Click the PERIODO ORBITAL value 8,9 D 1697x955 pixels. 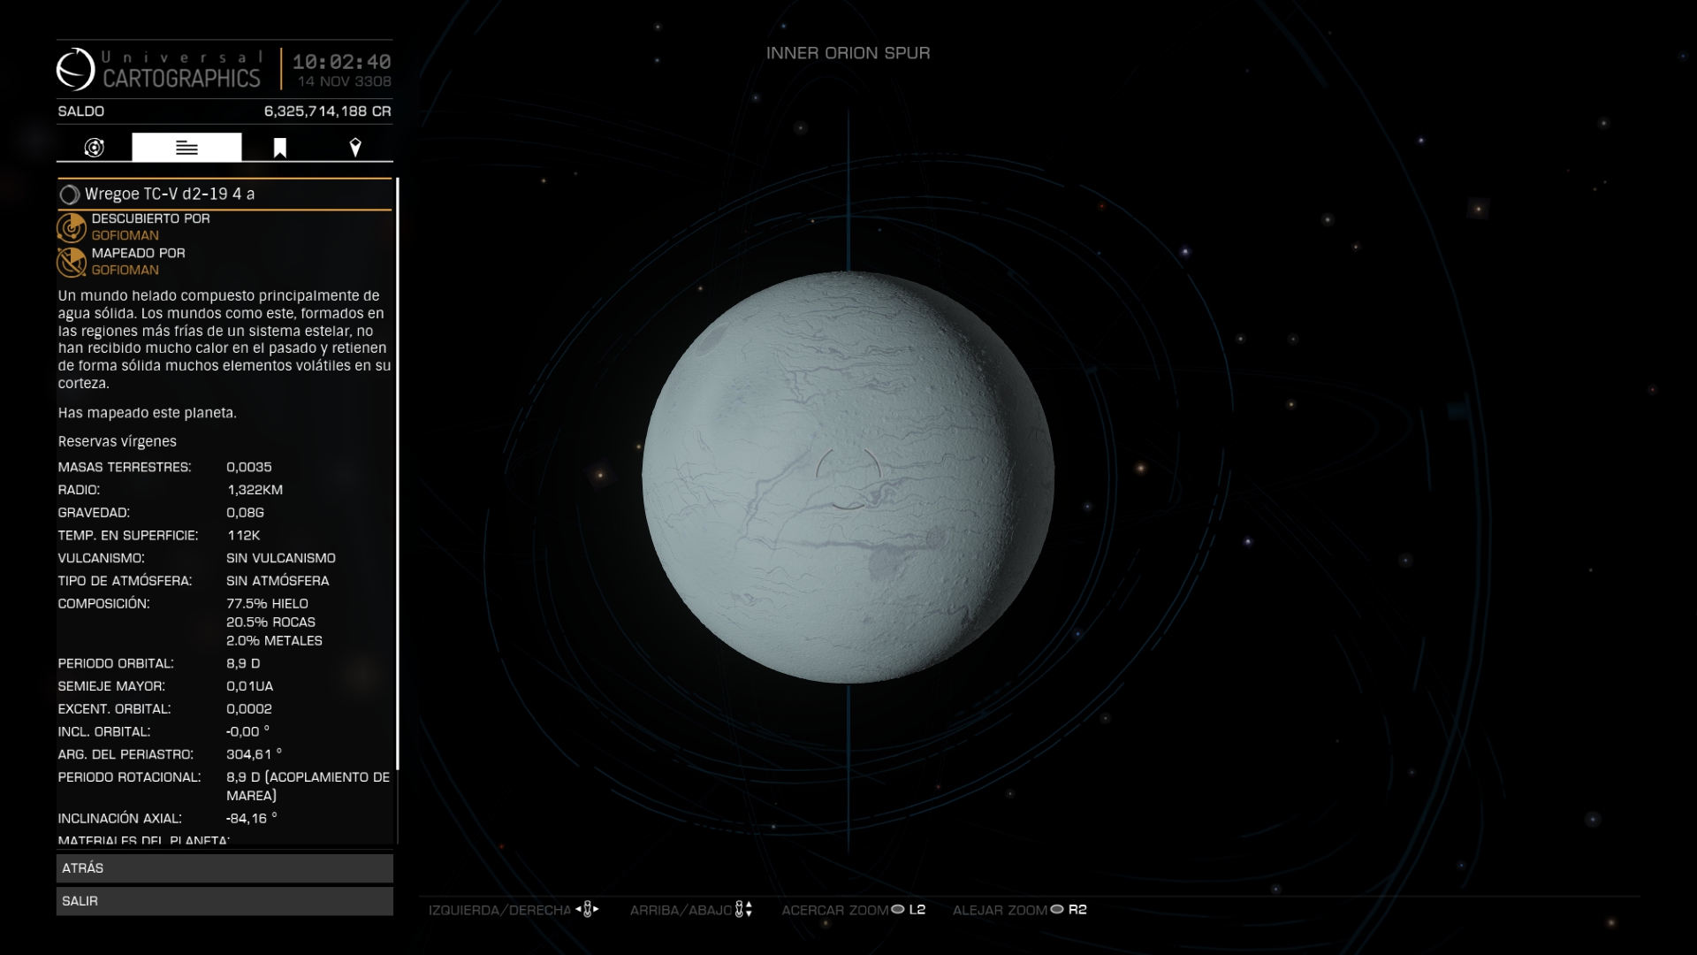coord(243,663)
